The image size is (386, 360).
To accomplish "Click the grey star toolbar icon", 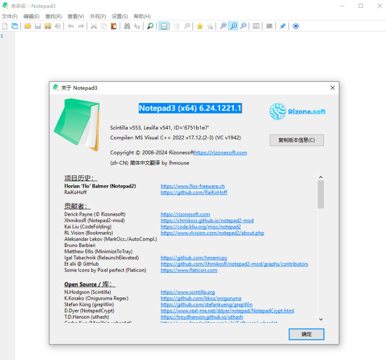I will coord(210,26).
